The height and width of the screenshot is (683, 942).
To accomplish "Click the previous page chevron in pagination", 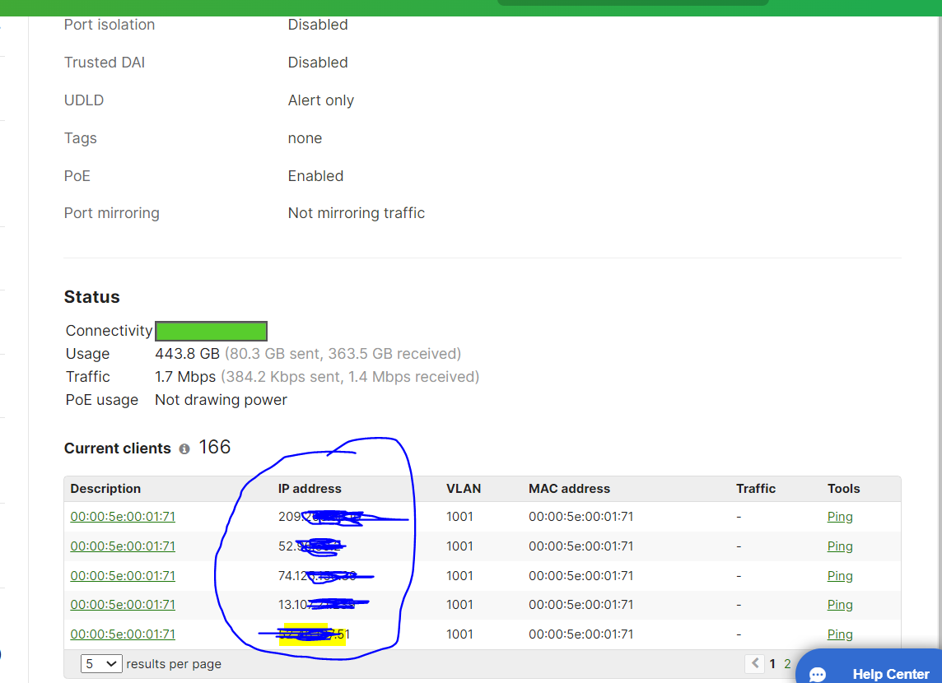I will 754,663.
